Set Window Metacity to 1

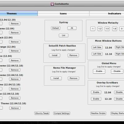point(93,29)
